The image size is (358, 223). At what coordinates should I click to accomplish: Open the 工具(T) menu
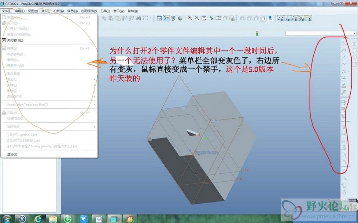(105, 11)
